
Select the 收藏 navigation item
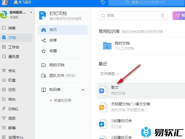click(x=63, y=51)
